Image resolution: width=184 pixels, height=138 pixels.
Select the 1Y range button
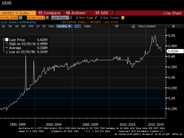click(x=38, y=26)
